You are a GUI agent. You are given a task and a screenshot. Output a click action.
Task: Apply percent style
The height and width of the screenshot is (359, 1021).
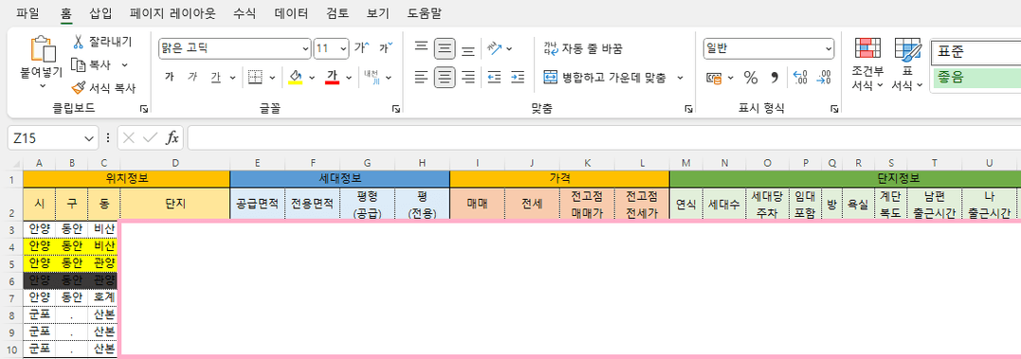coord(751,78)
